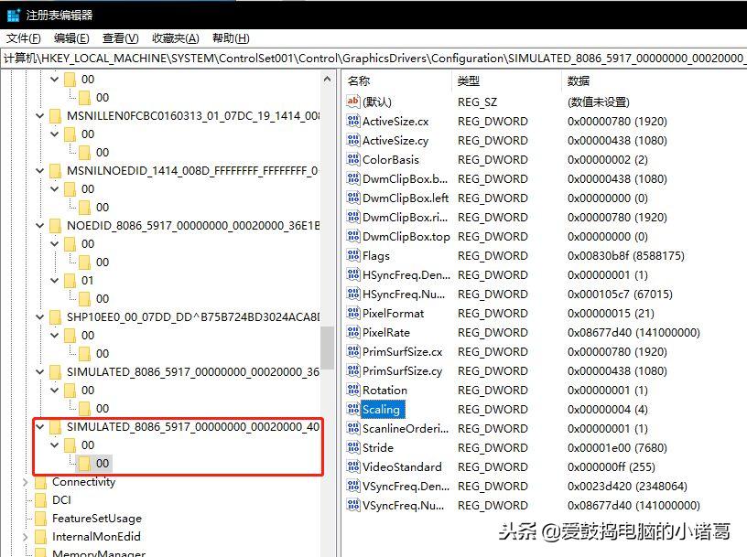Click the InternalMonEdid folder icon
Screen dimensions: 747x557
(x=41, y=537)
